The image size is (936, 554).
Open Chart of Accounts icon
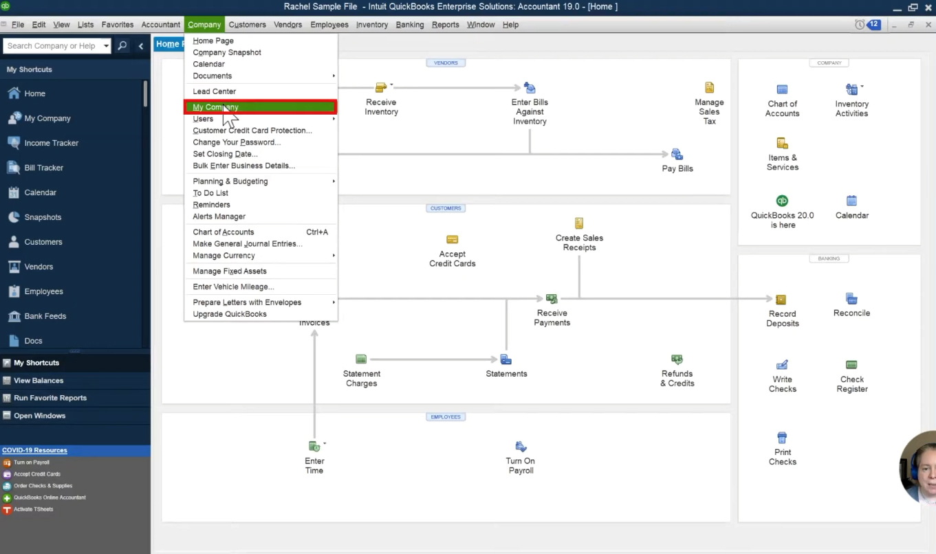(782, 89)
